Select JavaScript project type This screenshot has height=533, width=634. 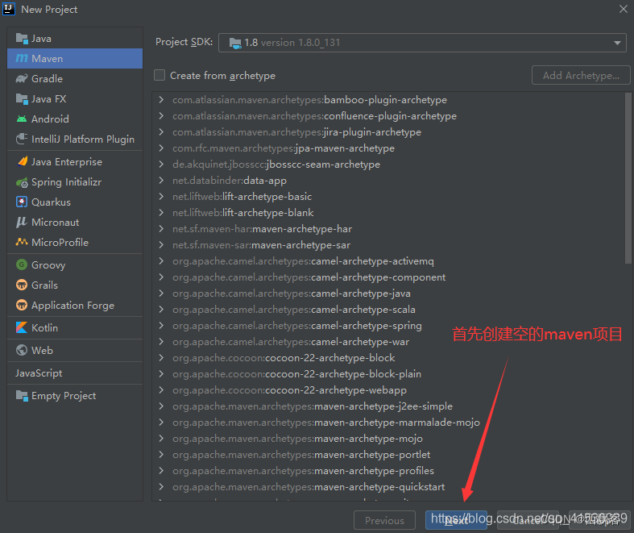(x=75, y=373)
